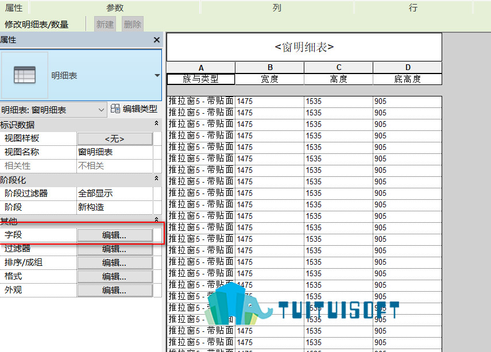This screenshot has width=491, height=352.
Task: Click the 底高度 header cell
Action: (x=407, y=79)
